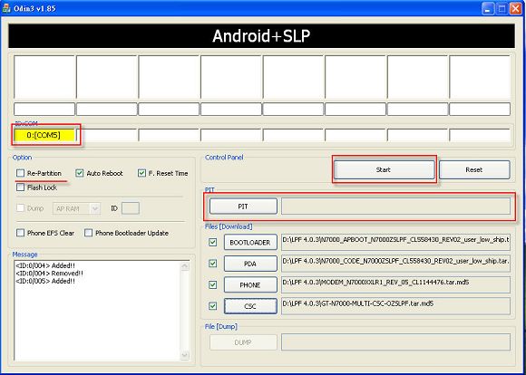Tick the Dump checkbox
This screenshot has width=526, height=375.
[x=21, y=208]
